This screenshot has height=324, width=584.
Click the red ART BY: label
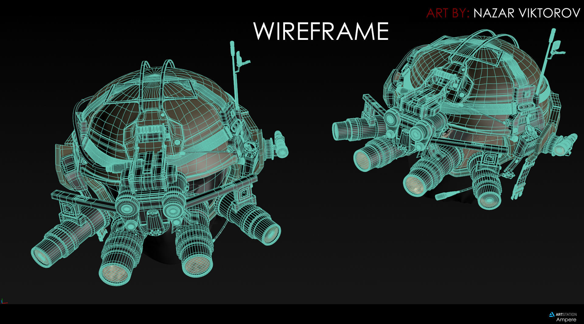click(448, 13)
